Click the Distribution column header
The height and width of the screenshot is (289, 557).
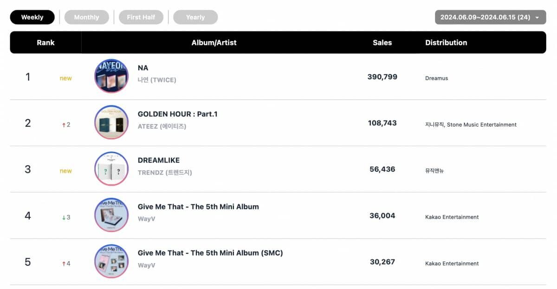[446, 43]
